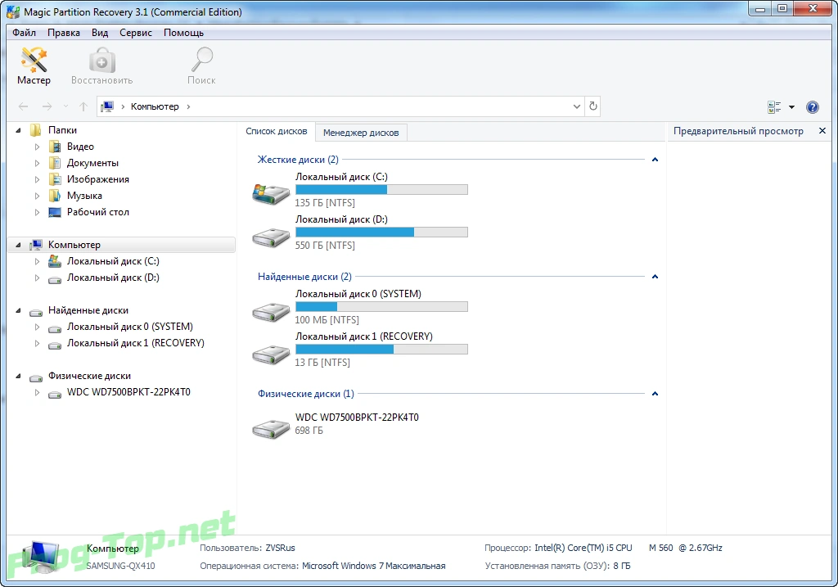Open the navigation history dropdown arrow

tap(65, 106)
